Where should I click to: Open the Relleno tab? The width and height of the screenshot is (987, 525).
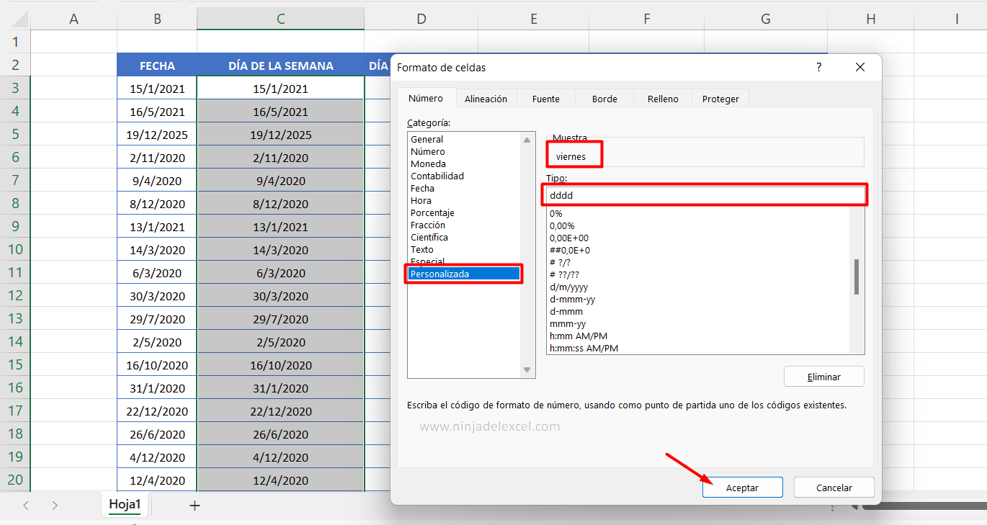(663, 99)
